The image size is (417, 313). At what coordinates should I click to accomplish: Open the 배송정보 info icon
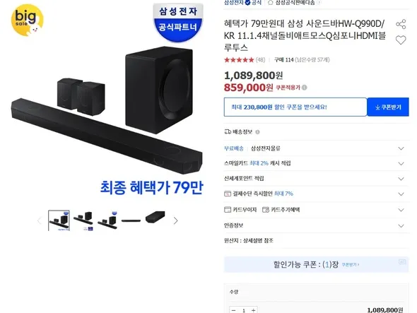point(257,132)
